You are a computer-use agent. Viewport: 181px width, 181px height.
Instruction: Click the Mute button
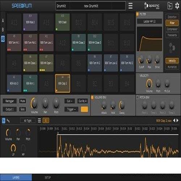click(x=22, y=101)
